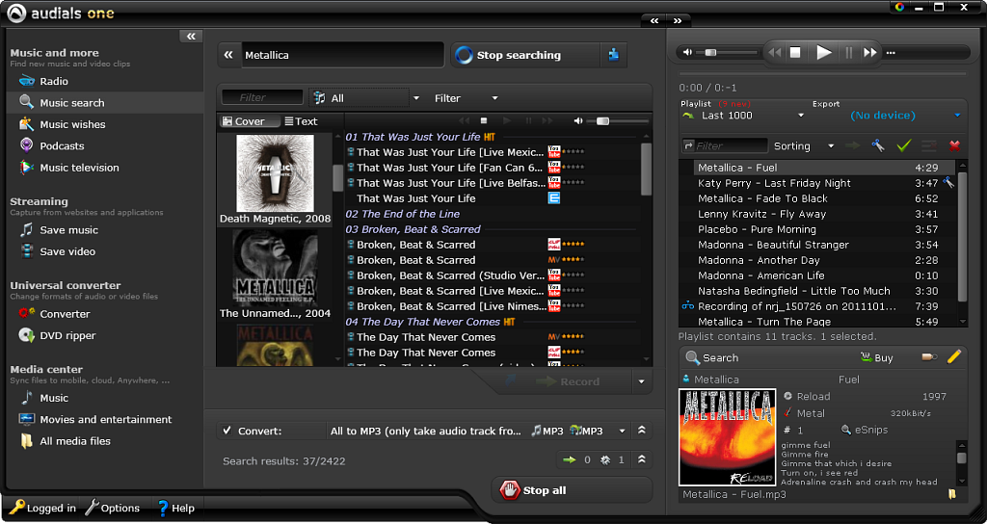This screenshot has width=987, height=524.
Task: Click the playlist edit tools icon
Action: click(x=877, y=146)
